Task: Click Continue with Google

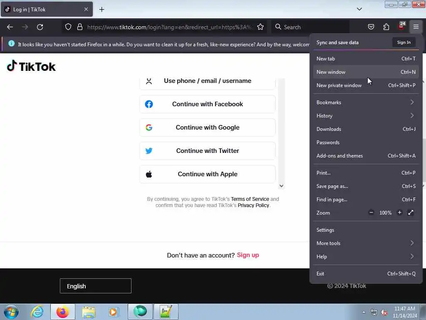Action: coord(208,127)
